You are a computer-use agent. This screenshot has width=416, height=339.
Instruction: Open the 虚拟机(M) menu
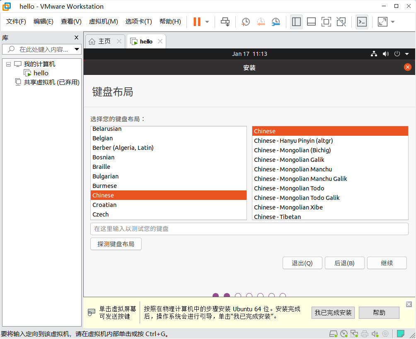point(103,22)
